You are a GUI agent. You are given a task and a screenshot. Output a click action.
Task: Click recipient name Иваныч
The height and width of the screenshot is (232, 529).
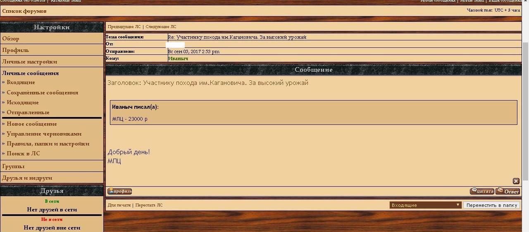178,59
